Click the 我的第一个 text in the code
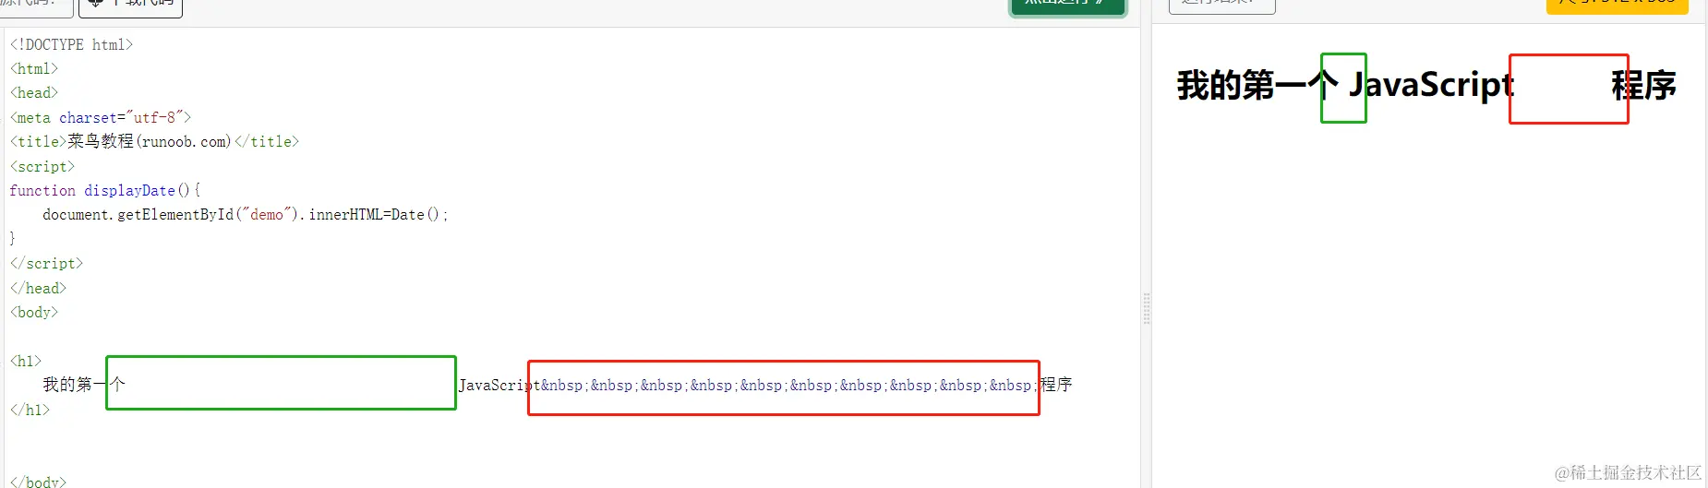This screenshot has width=1708, height=488. pos(84,385)
